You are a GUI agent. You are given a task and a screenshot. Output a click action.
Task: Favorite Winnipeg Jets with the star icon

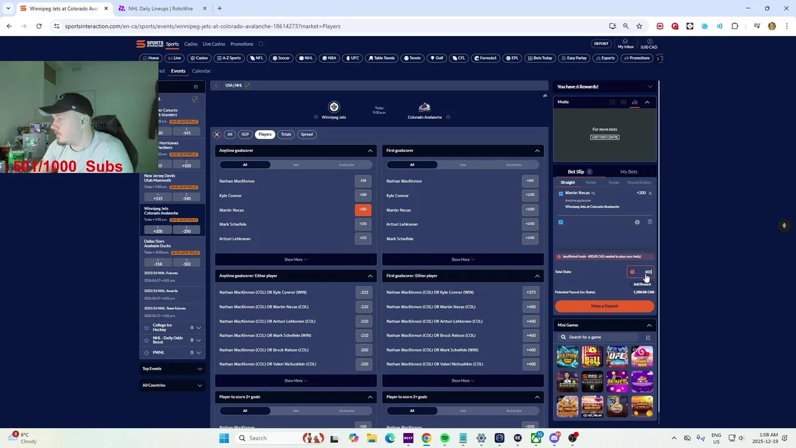(316, 117)
